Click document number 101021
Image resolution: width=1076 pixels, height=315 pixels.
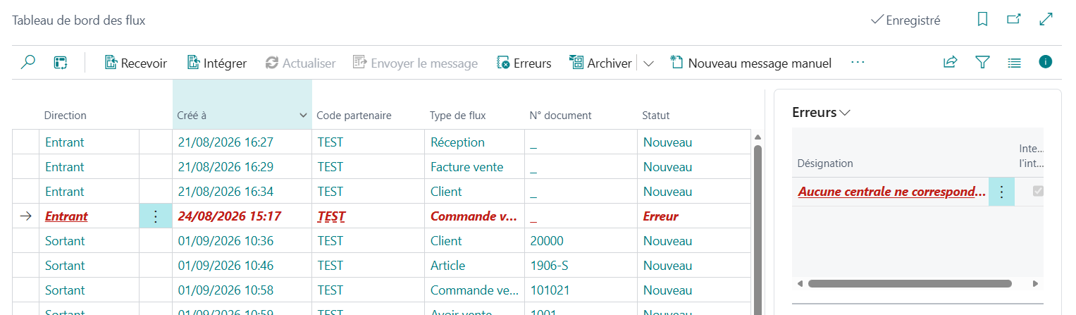click(550, 290)
